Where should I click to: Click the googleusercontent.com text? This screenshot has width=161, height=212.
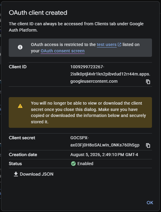click(x=94, y=81)
